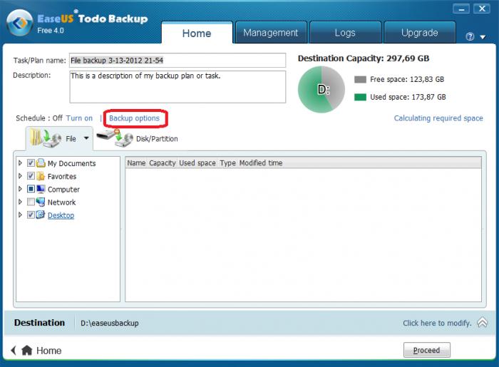Click the Capacity column header
499x367 pixels.
(x=163, y=162)
